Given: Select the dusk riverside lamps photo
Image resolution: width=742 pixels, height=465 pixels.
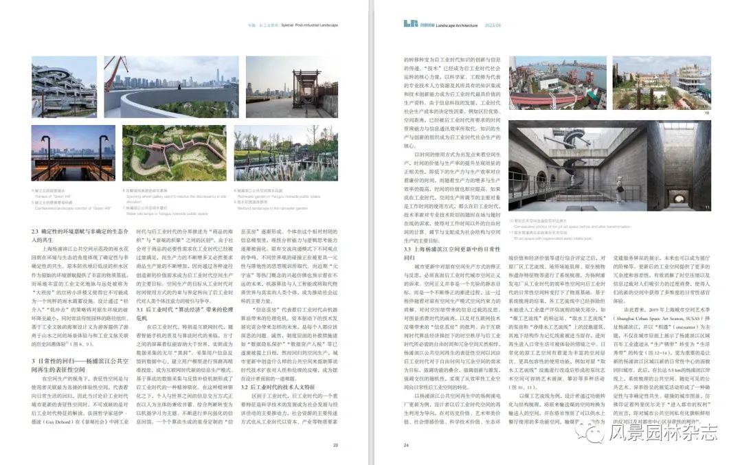Looking at the screenshot, I should [x=74, y=152].
